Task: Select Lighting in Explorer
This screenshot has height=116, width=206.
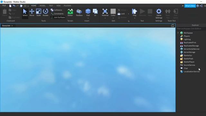Action: pos(187,39)
